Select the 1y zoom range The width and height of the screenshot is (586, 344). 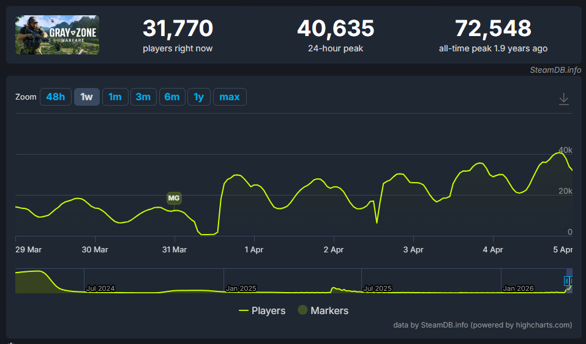pyautogui.click(x=199, y=97)
